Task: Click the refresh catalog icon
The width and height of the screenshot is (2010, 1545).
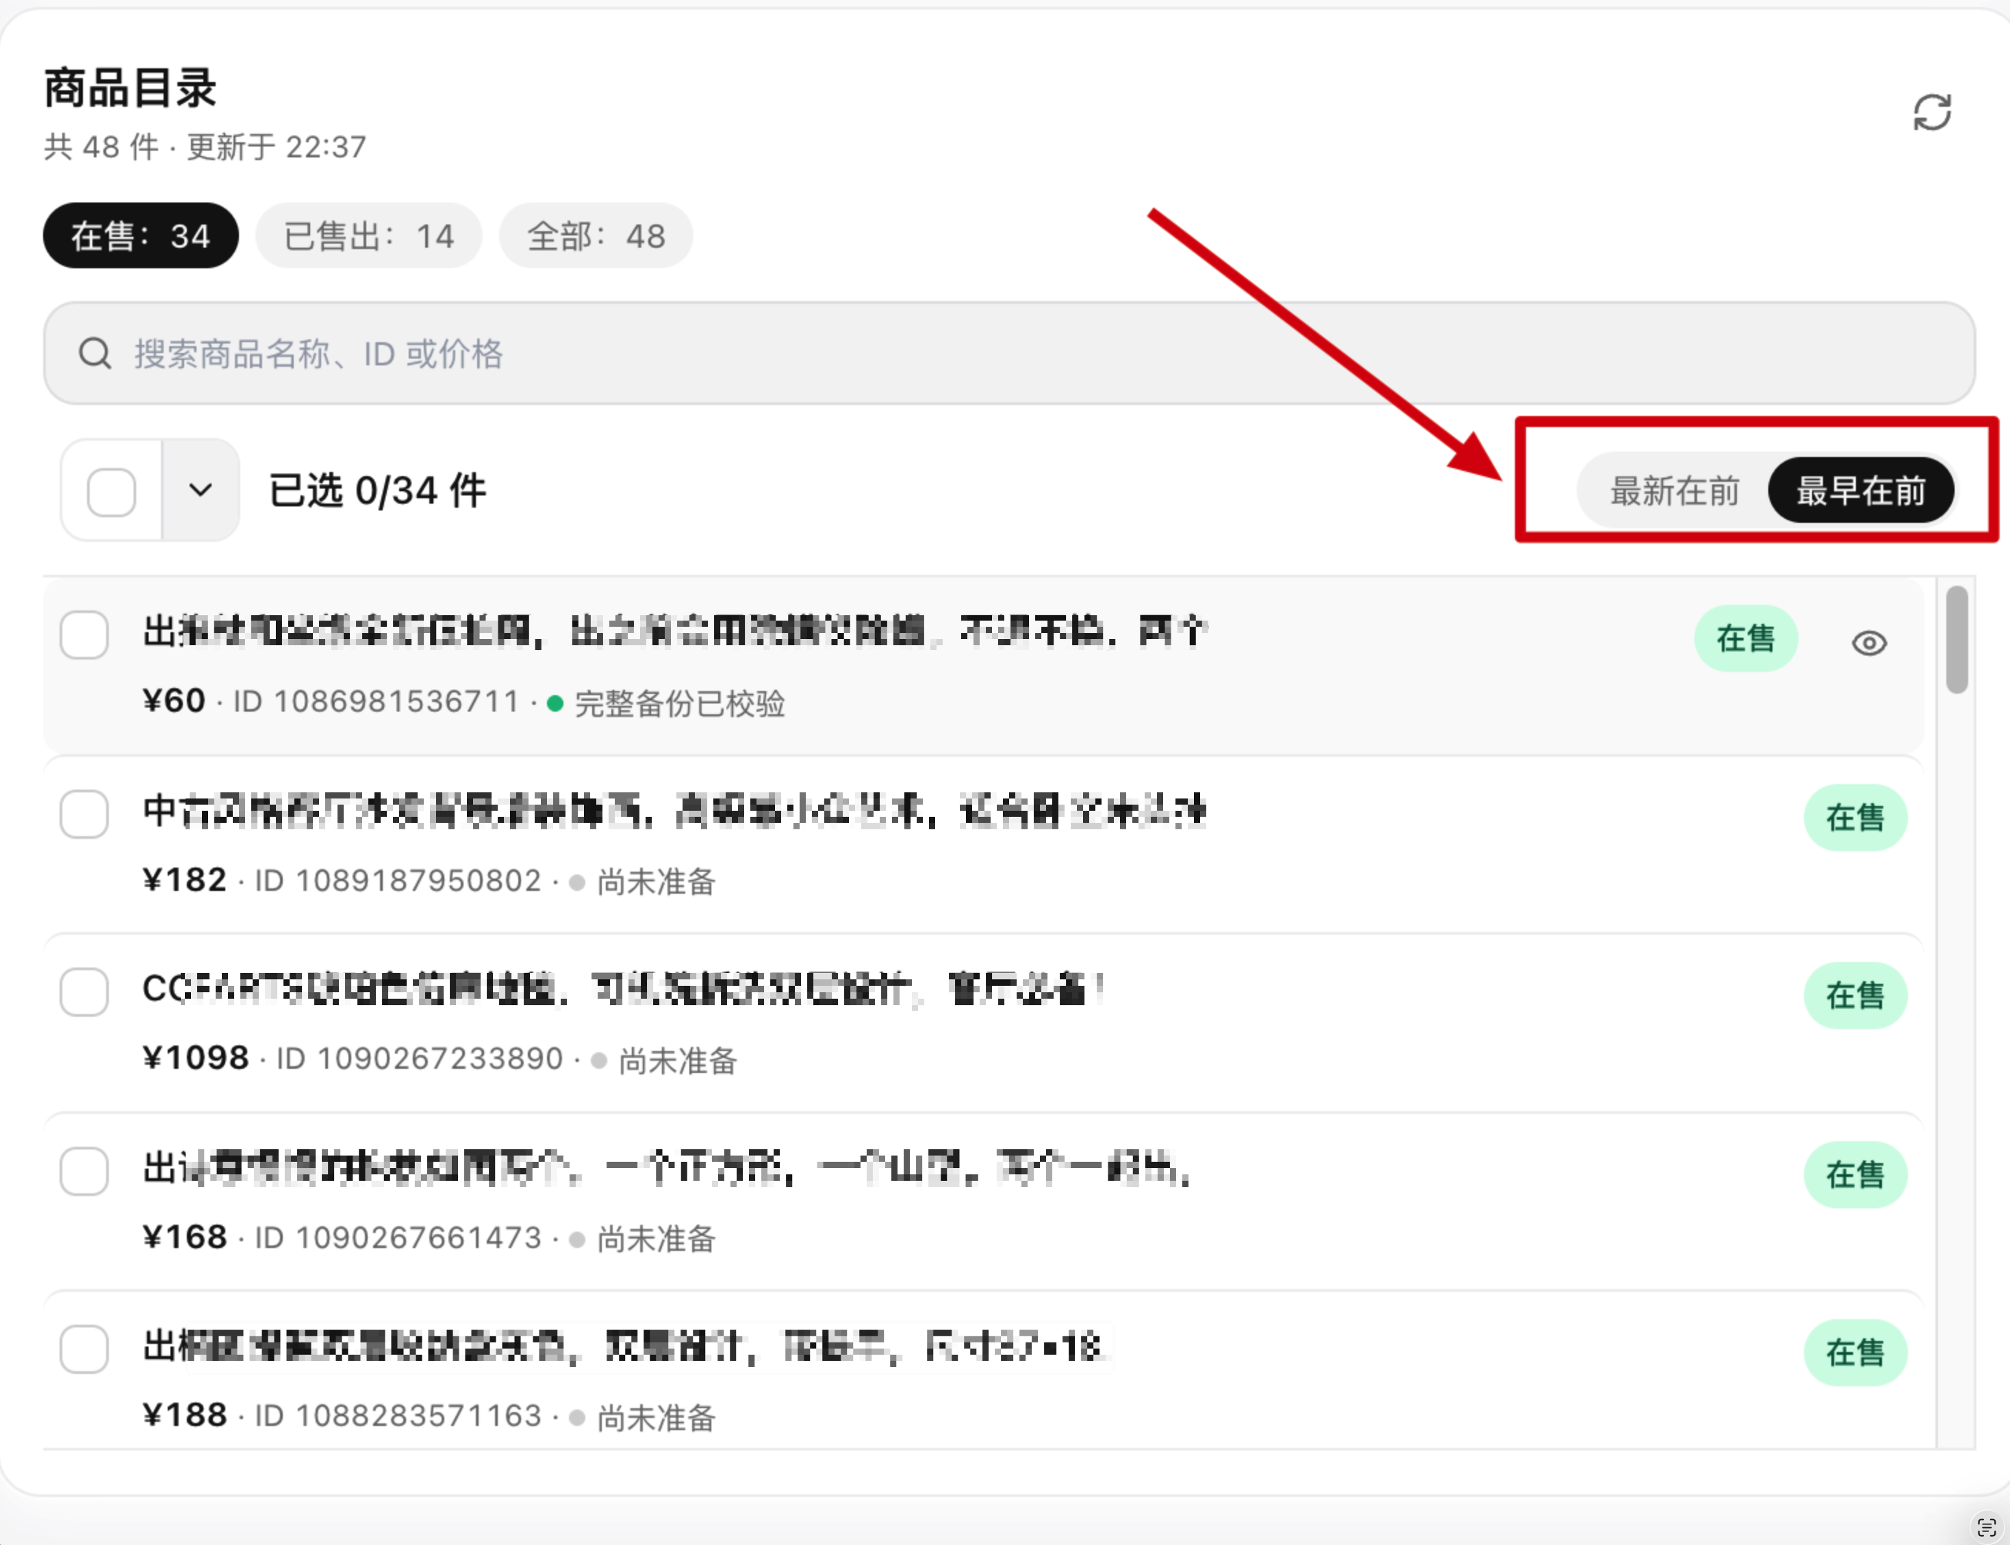Action: point(1932,112)
